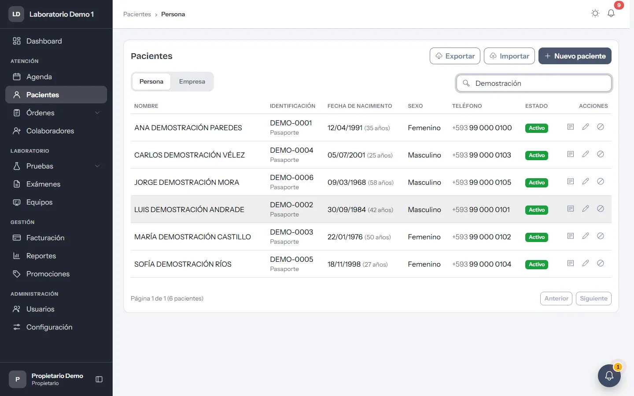Go to Siguiente page
This screenshot has height=396, width=634.
(x=593, y=298)
